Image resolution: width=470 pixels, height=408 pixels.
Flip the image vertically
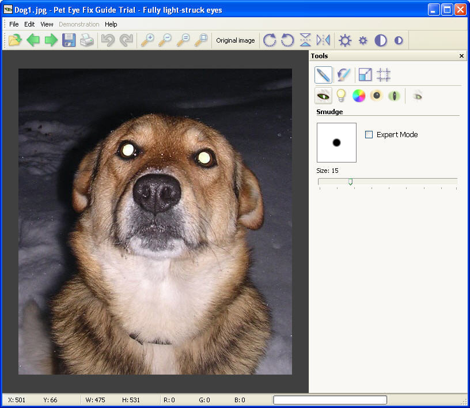click(x=305, y=40)
